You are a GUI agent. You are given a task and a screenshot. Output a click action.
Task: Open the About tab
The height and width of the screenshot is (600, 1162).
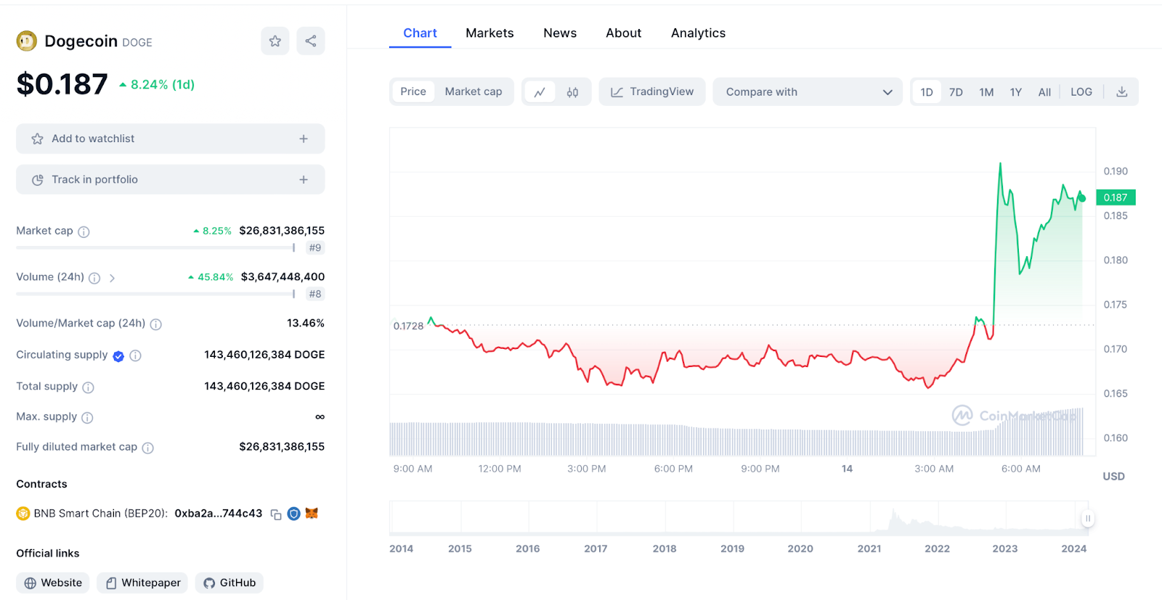[x=624, y=33]
